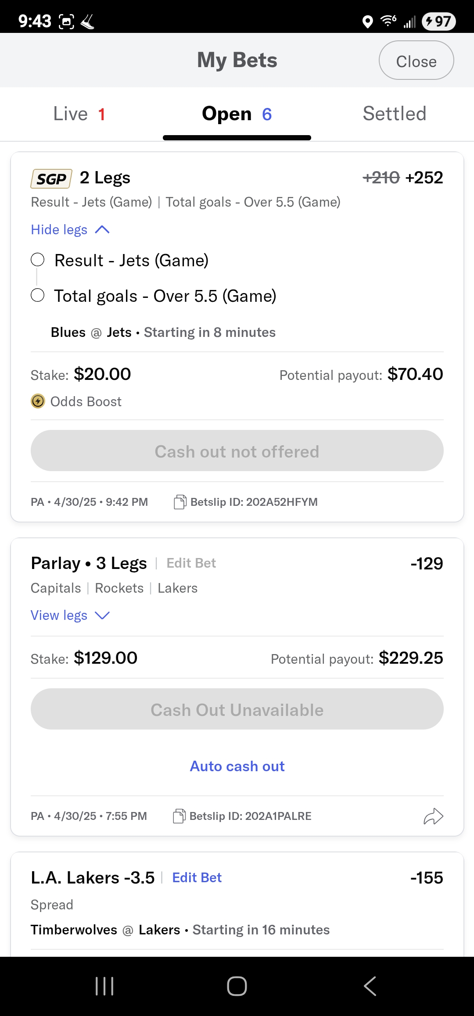Viewport: 474px width, 1016px height.
Task: Close the My Bets screen
Action: click(416, 61)
